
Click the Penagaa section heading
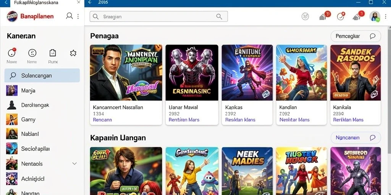104,36
